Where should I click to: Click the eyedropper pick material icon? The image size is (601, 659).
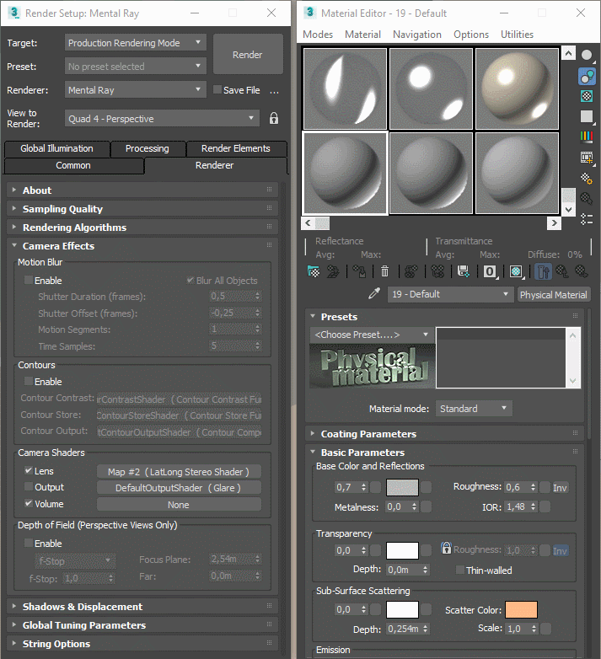coord(374,294)
